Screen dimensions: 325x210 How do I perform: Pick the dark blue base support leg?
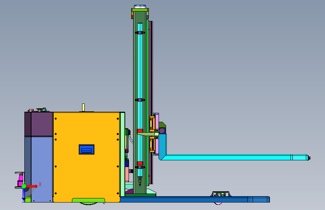pos(195,200)
